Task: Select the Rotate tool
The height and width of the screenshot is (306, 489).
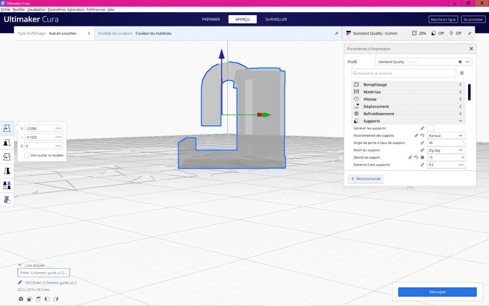Action: [7, 157]
